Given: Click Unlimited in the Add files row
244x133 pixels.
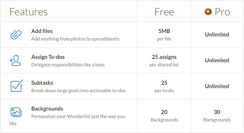Looking at the screenshot, I should coord(217,35).
